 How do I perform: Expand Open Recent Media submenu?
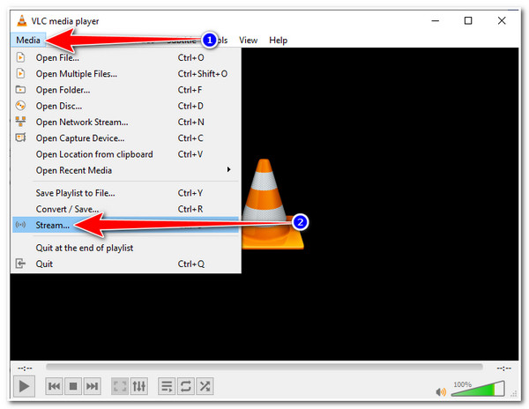126,170
